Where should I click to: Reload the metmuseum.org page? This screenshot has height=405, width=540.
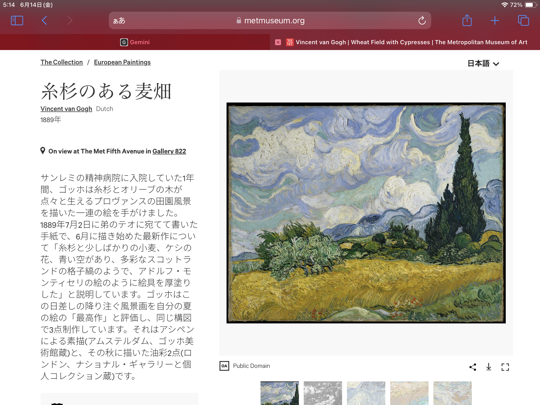coord(422,21)
